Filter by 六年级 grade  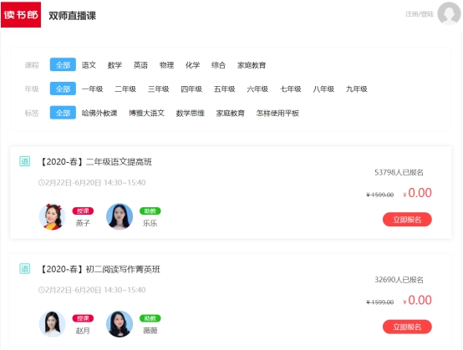257,89
